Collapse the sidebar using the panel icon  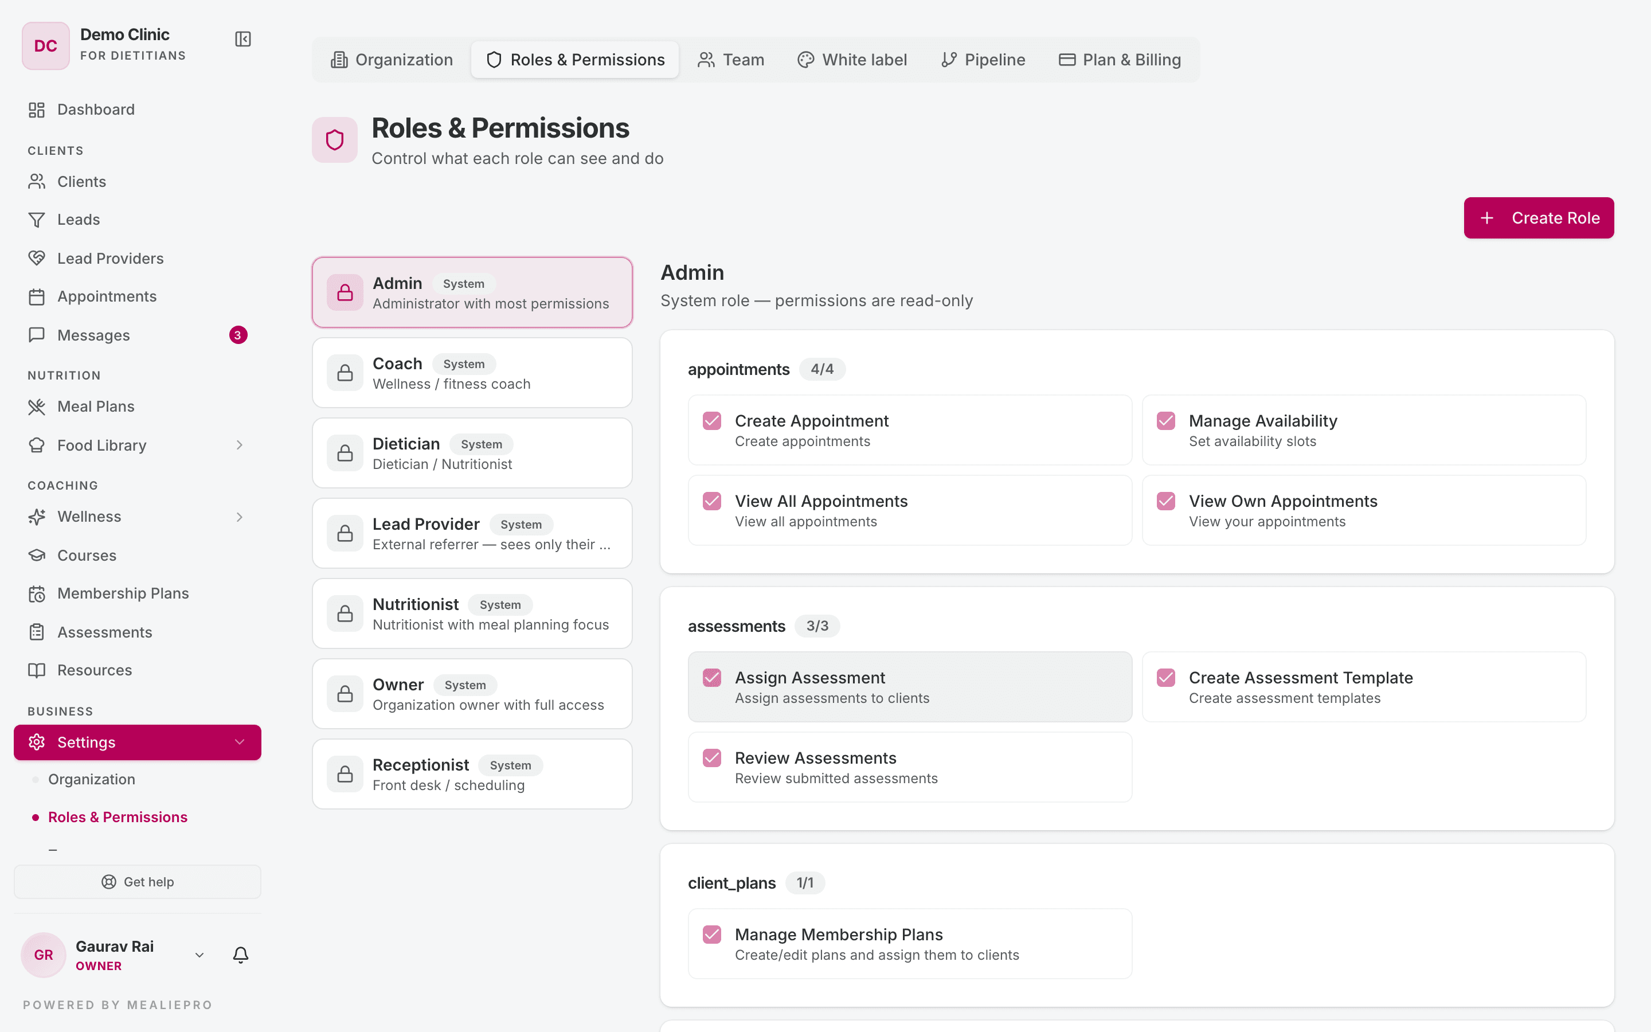243,40
